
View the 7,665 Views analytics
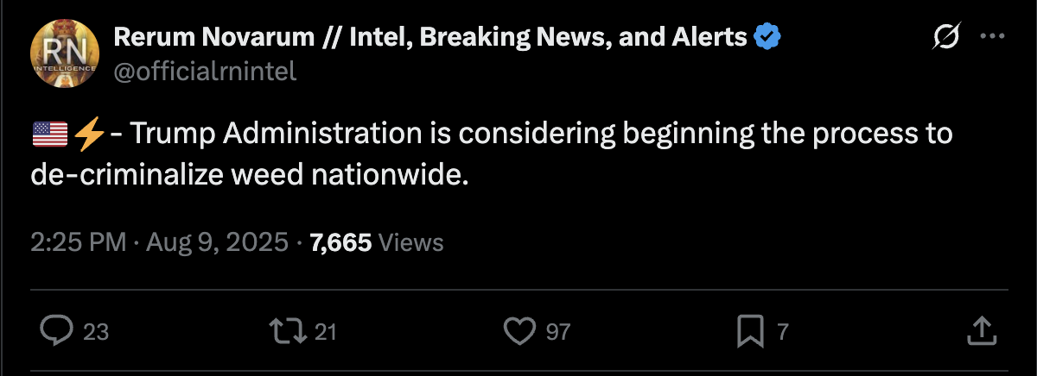(377, 243)
